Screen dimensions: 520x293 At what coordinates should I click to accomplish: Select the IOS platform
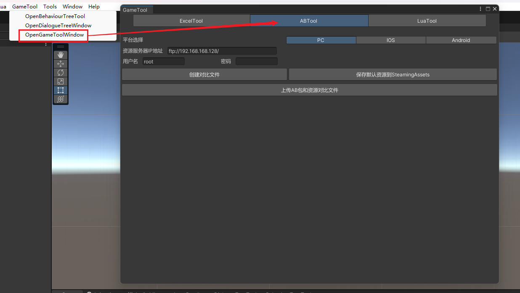point(390,40)
